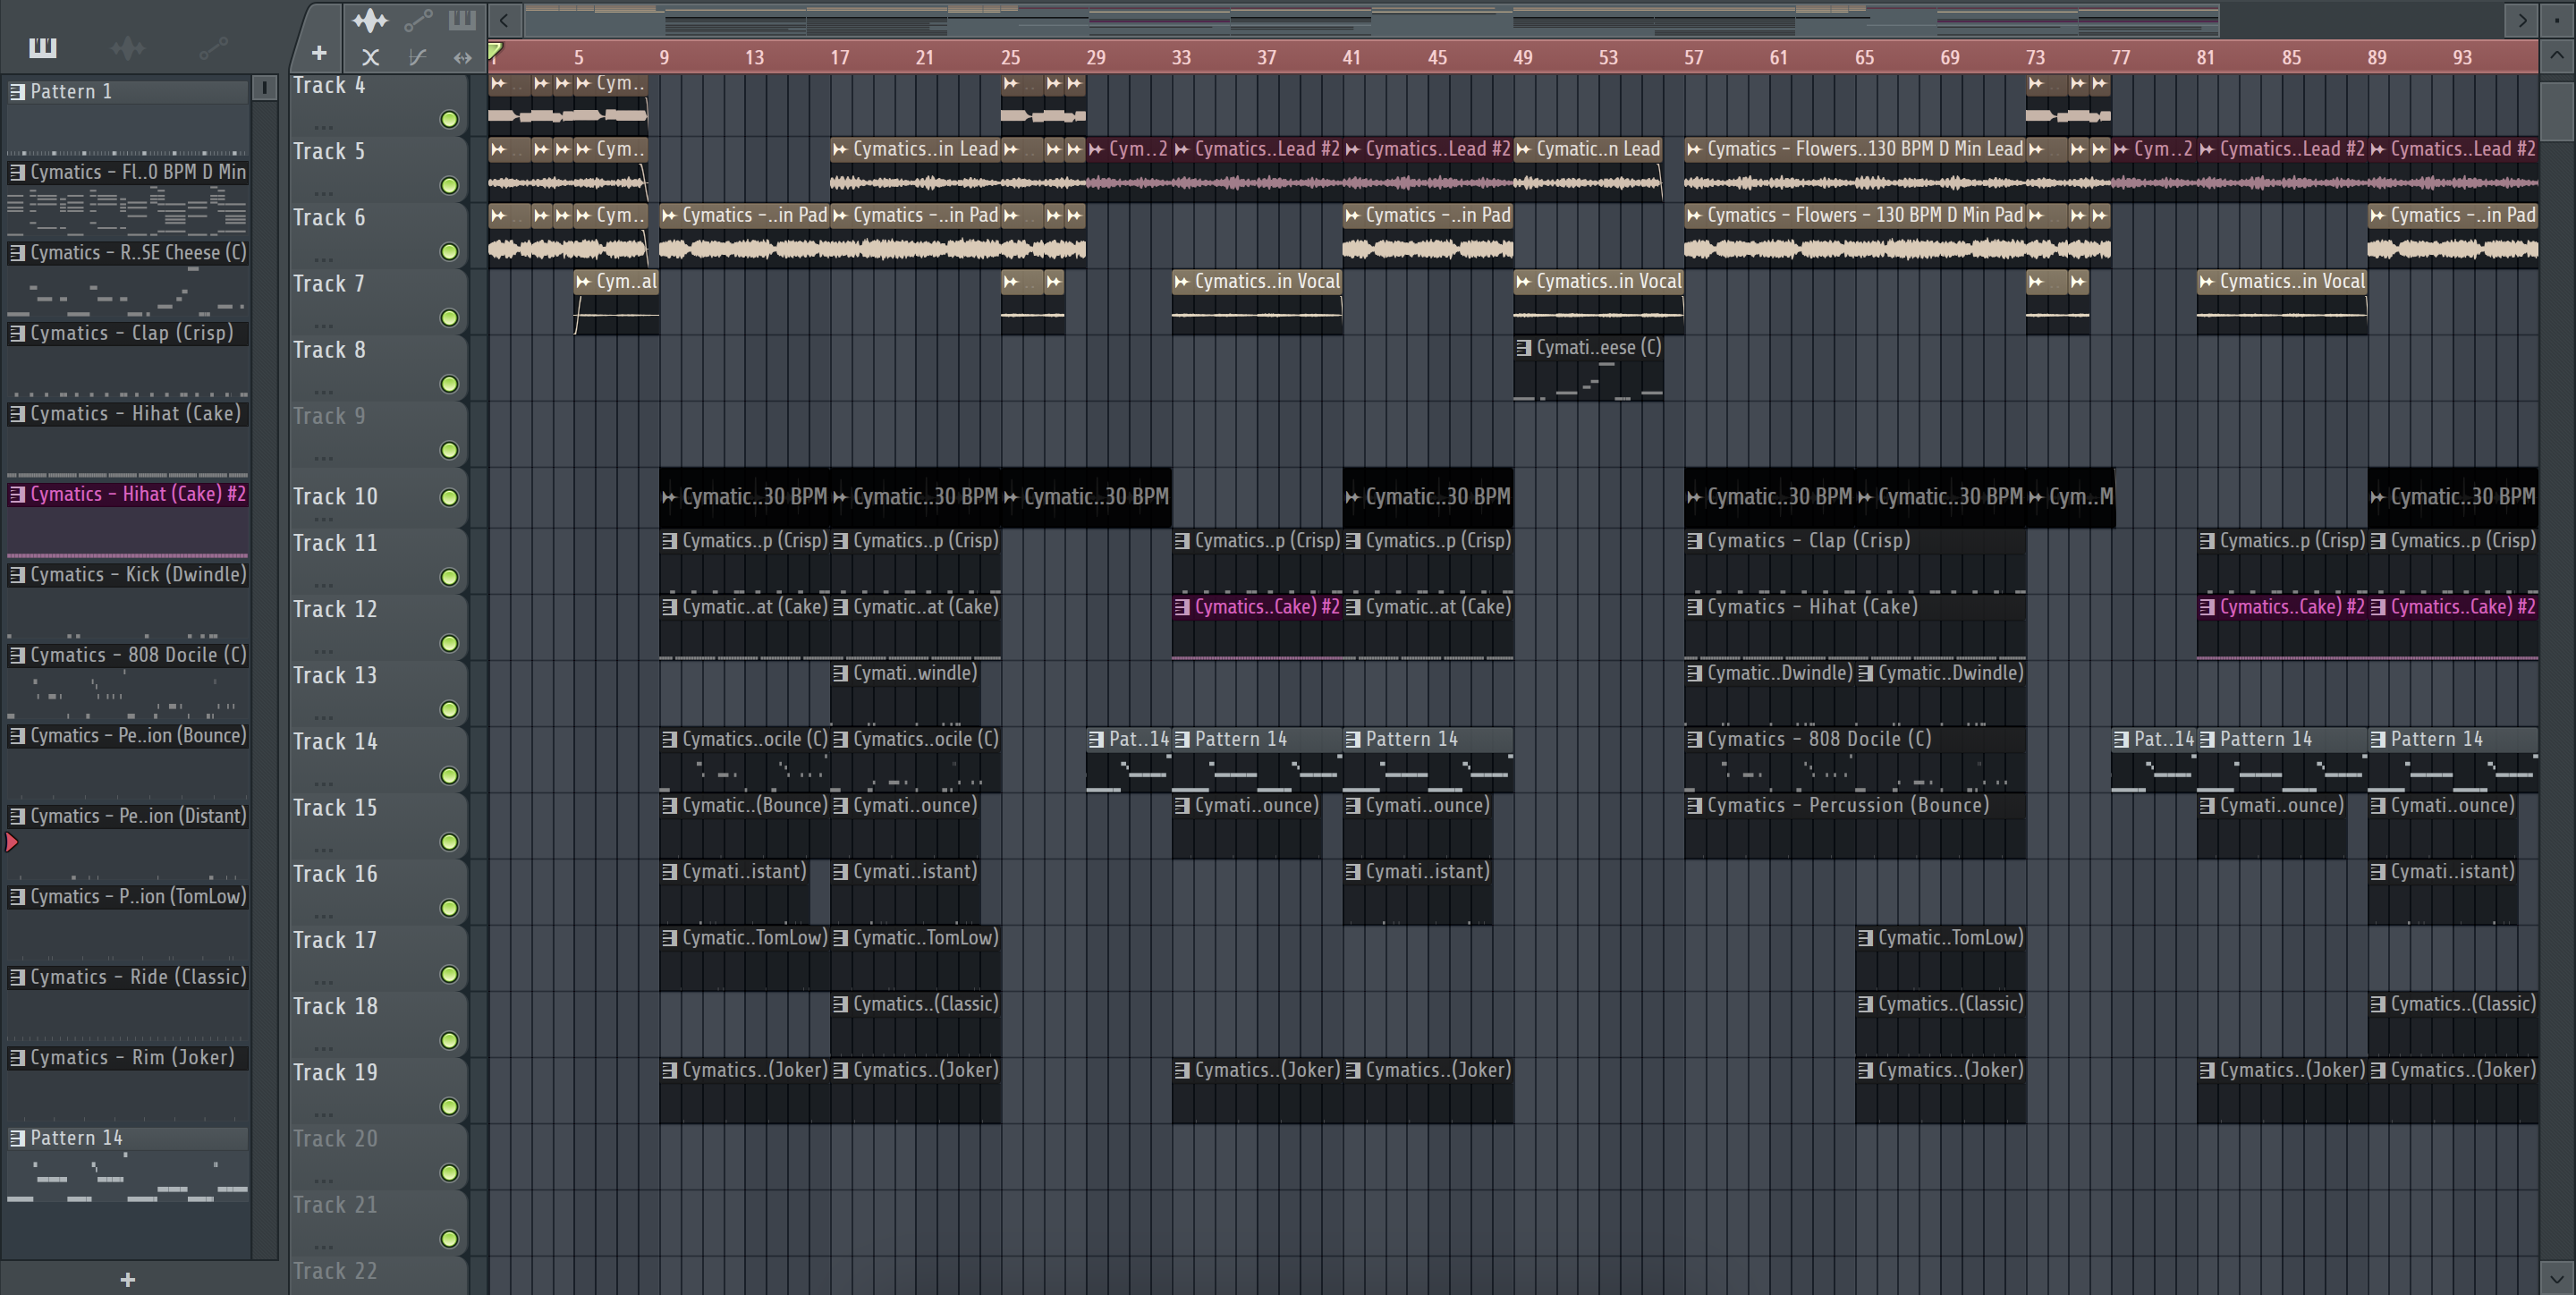Open the clip menu of Cymatics..in Vocal at bar 49

click(x=1523, y=282)
